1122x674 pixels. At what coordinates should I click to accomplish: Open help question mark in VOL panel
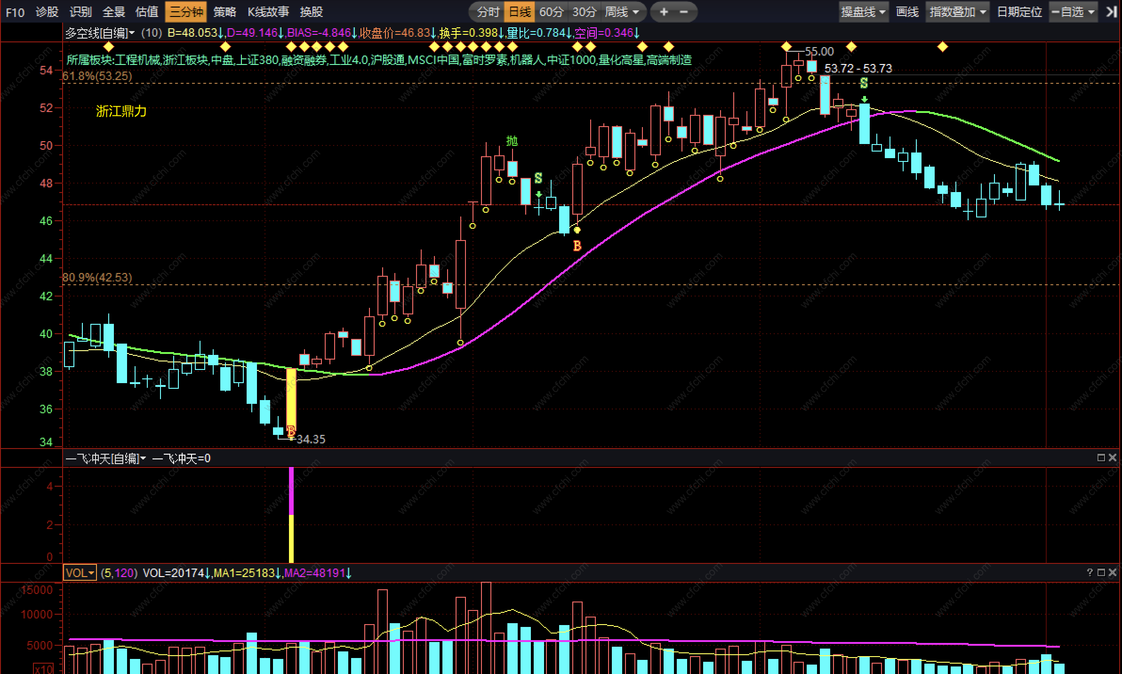pyautogui.click(x=1090, y=572)
